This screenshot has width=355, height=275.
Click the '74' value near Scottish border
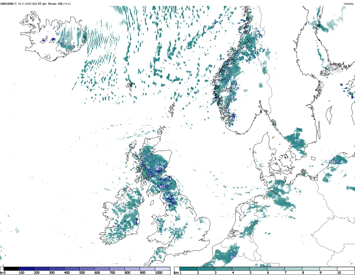169,179
